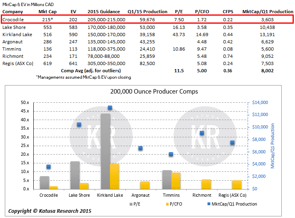295x218 pixels.
Task: Click Richmont's 0.74 CFPS value
Action: point(228,56)
